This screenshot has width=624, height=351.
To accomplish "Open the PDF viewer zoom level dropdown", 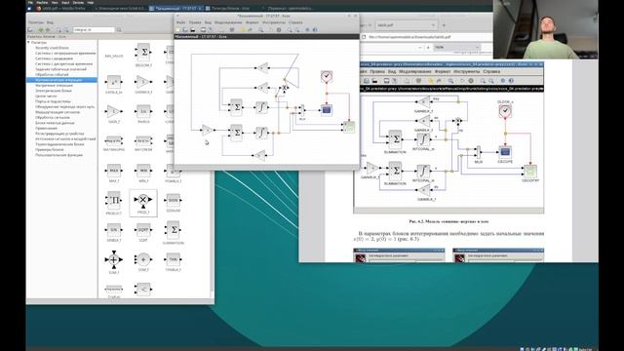I will pos(456,48).
